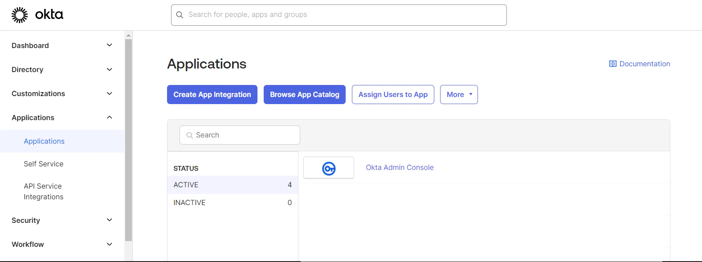Select the Applications sidebar sub-item
The image size is (702, 262).
[44, 141]
